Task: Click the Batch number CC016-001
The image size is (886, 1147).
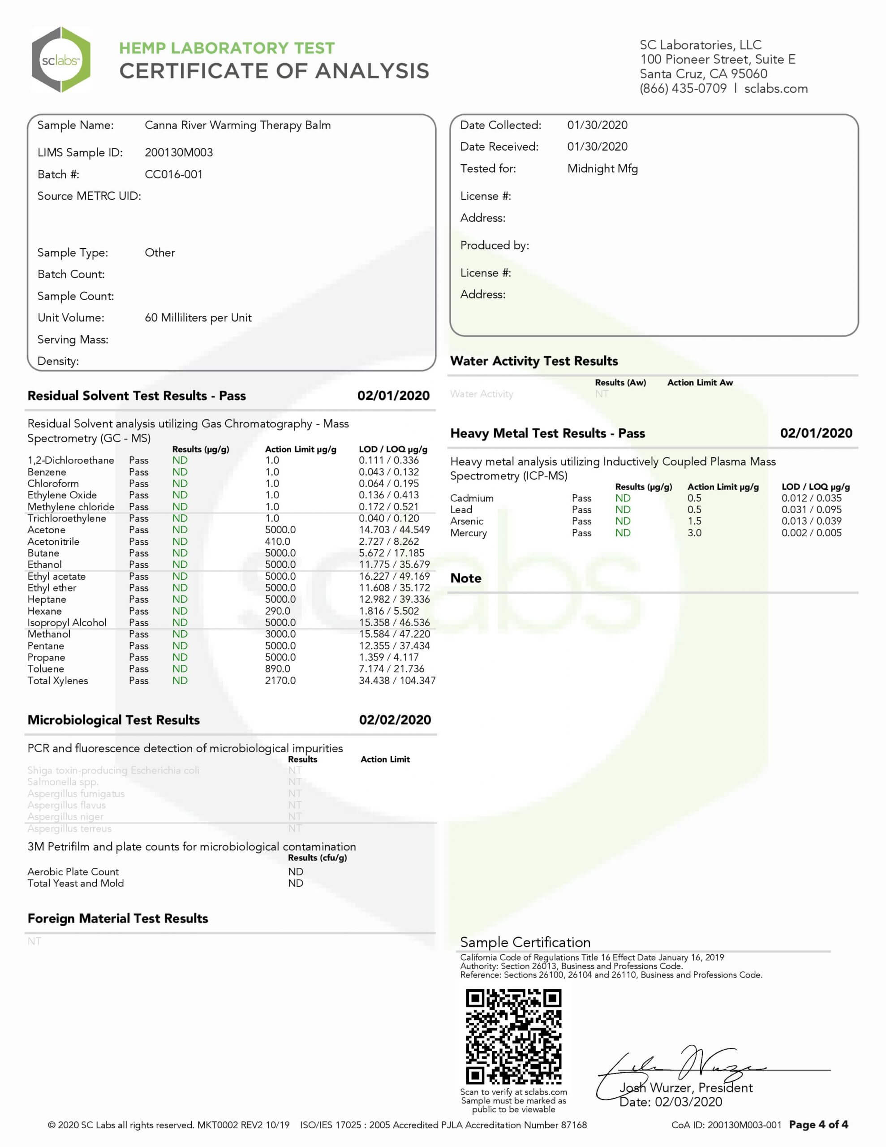Action: pos(173,174)
